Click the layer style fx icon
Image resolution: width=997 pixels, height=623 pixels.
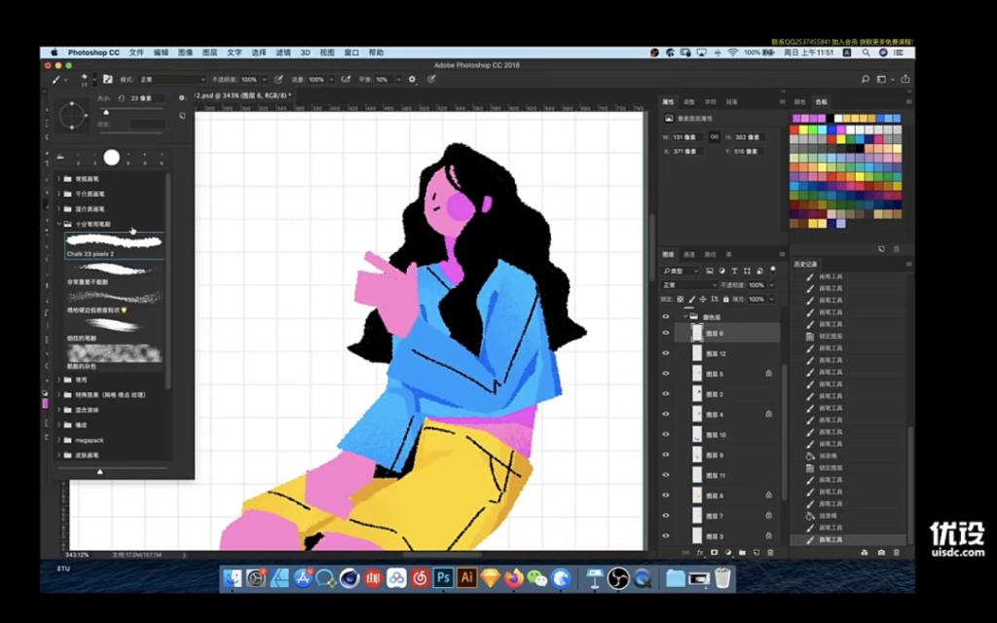[699, 552]
